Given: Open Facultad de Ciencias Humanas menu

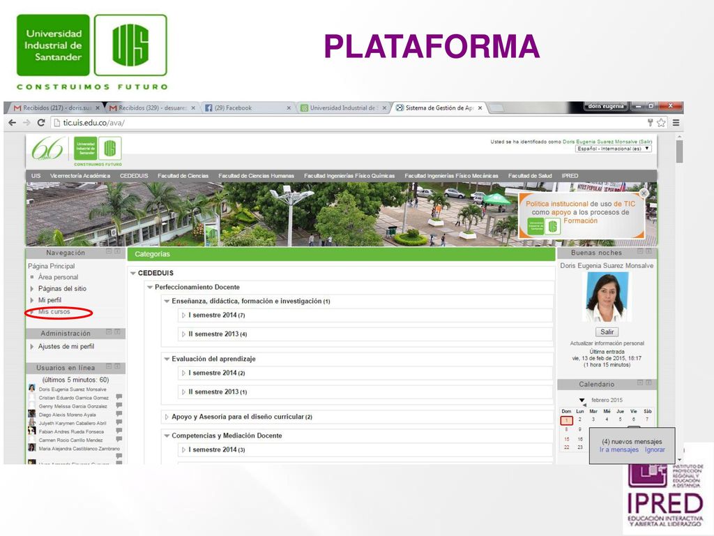Looking at the screenshot, I should pyautogui.click(x=256, y=175).
